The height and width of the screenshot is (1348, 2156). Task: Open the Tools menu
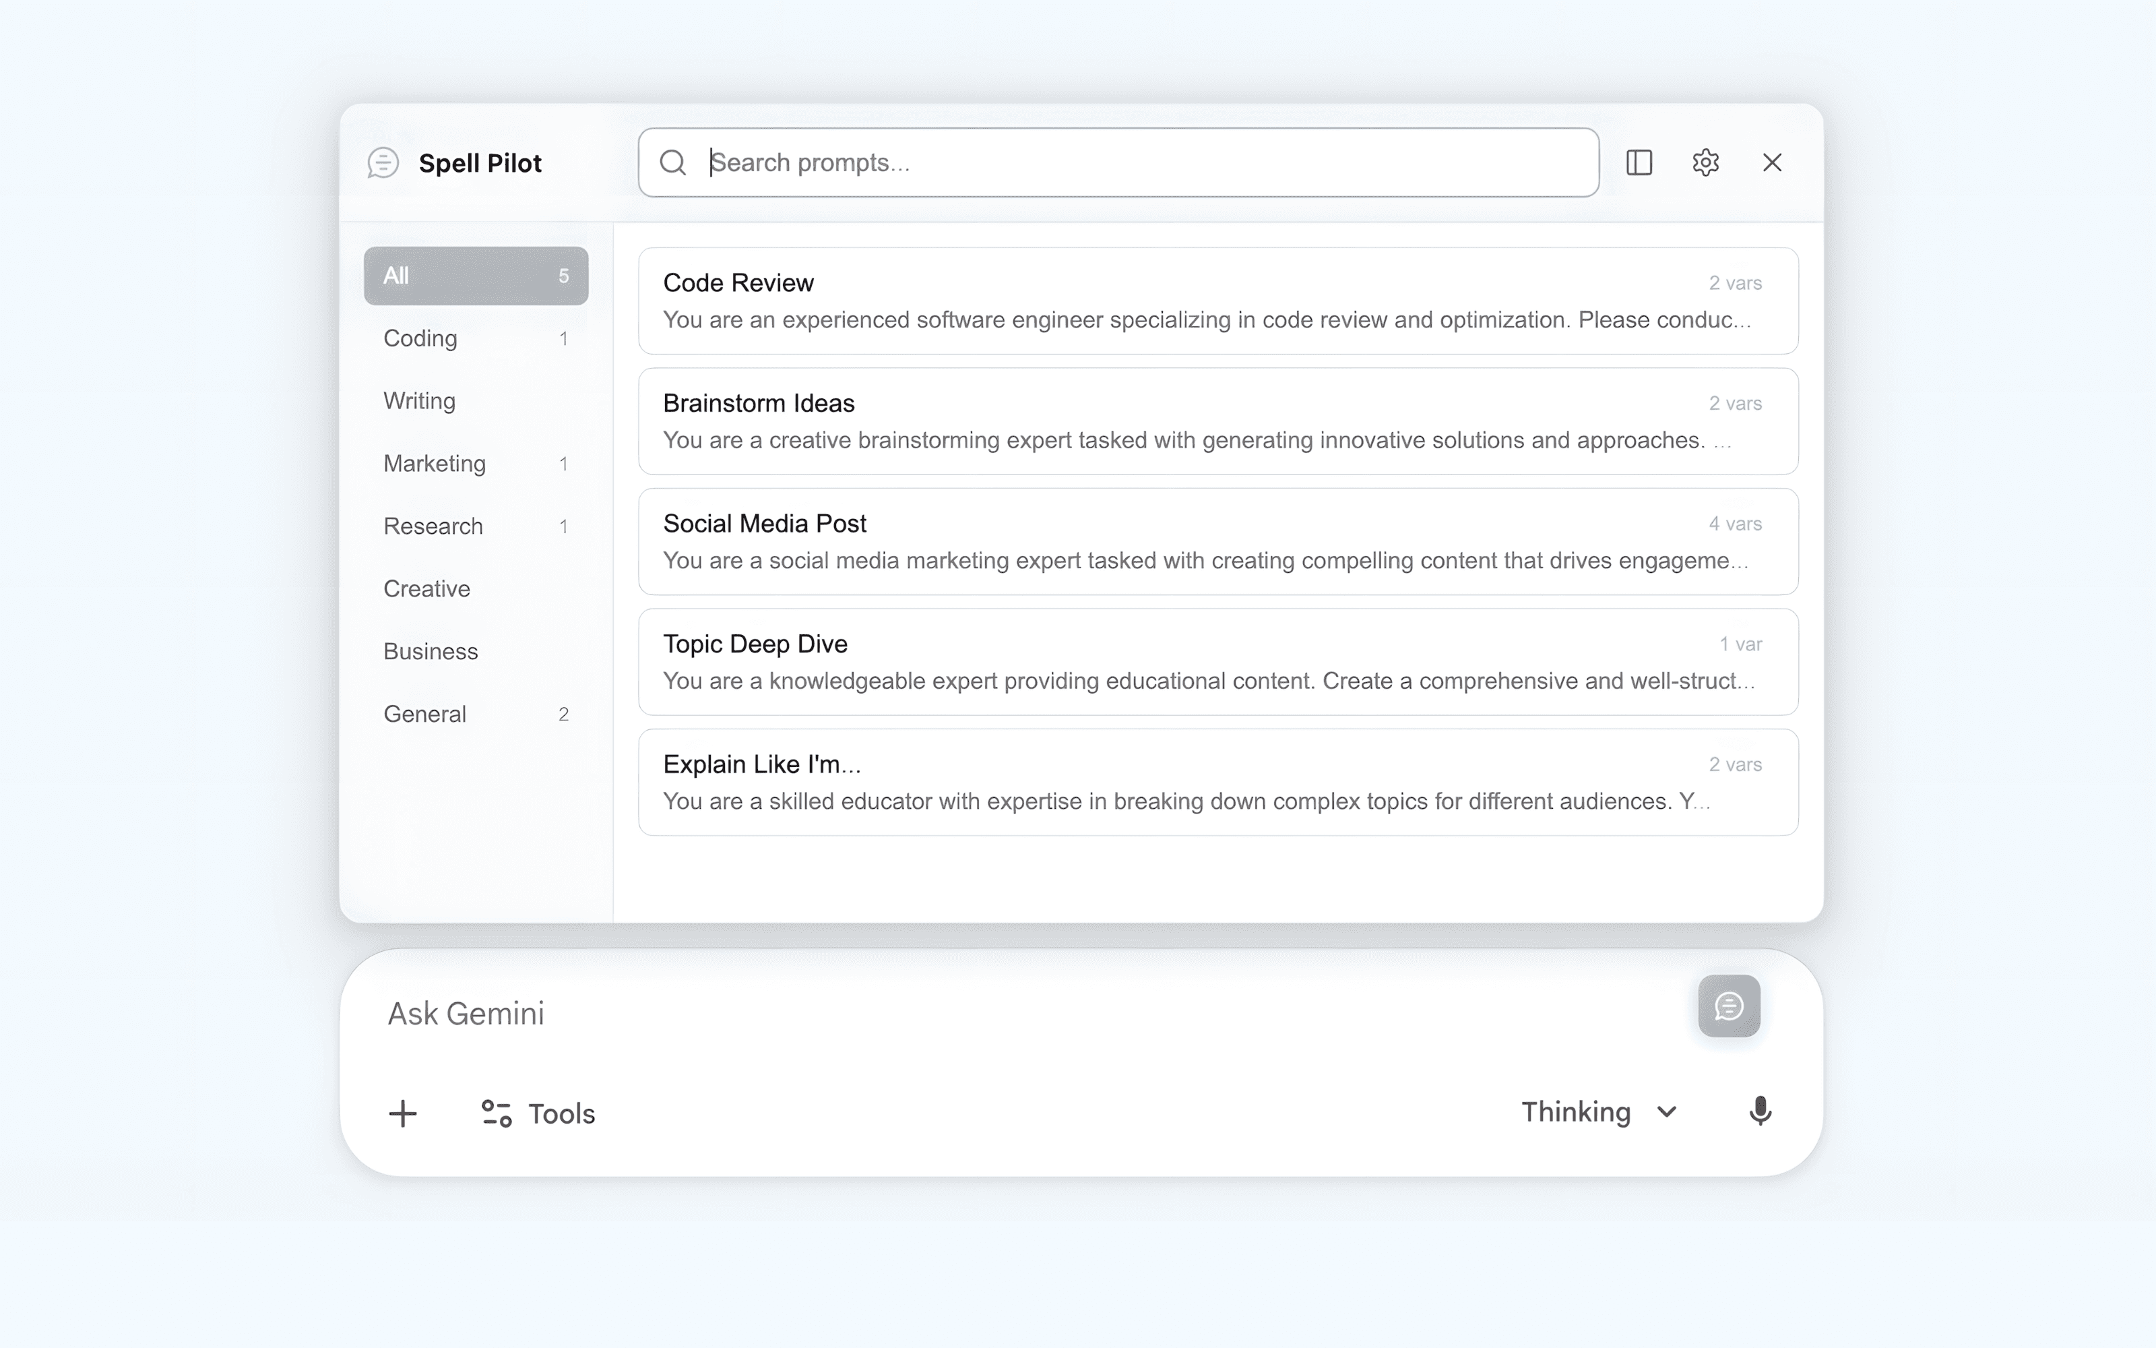tap(538, 1113)
